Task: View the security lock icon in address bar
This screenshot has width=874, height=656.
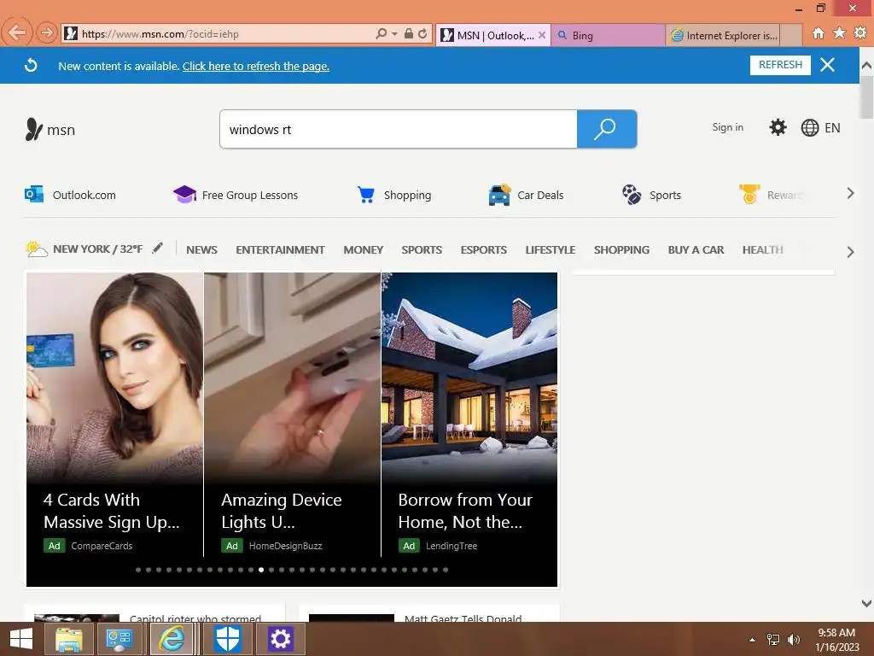Action: tap(409, 33)
